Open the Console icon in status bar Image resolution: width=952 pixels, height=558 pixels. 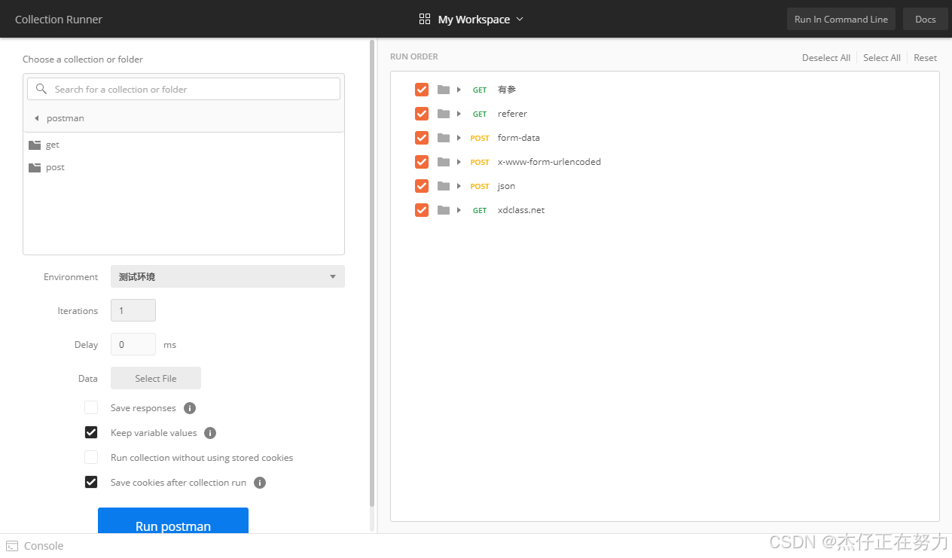point(12,546)
